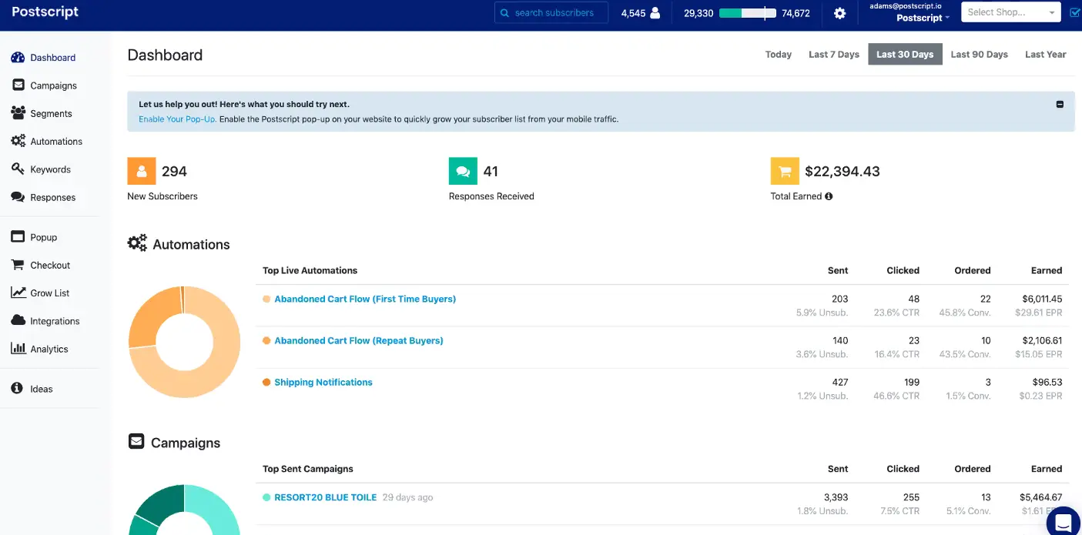Screen dimensions: 1082x535
Task: Click the subscriber person icon beside 4,545
Action: [x=655, y=13]
